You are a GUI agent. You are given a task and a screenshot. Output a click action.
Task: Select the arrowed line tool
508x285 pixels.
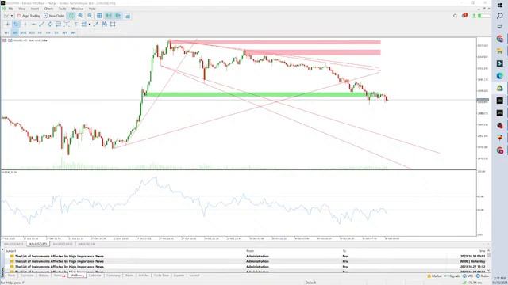coord(96,25)
